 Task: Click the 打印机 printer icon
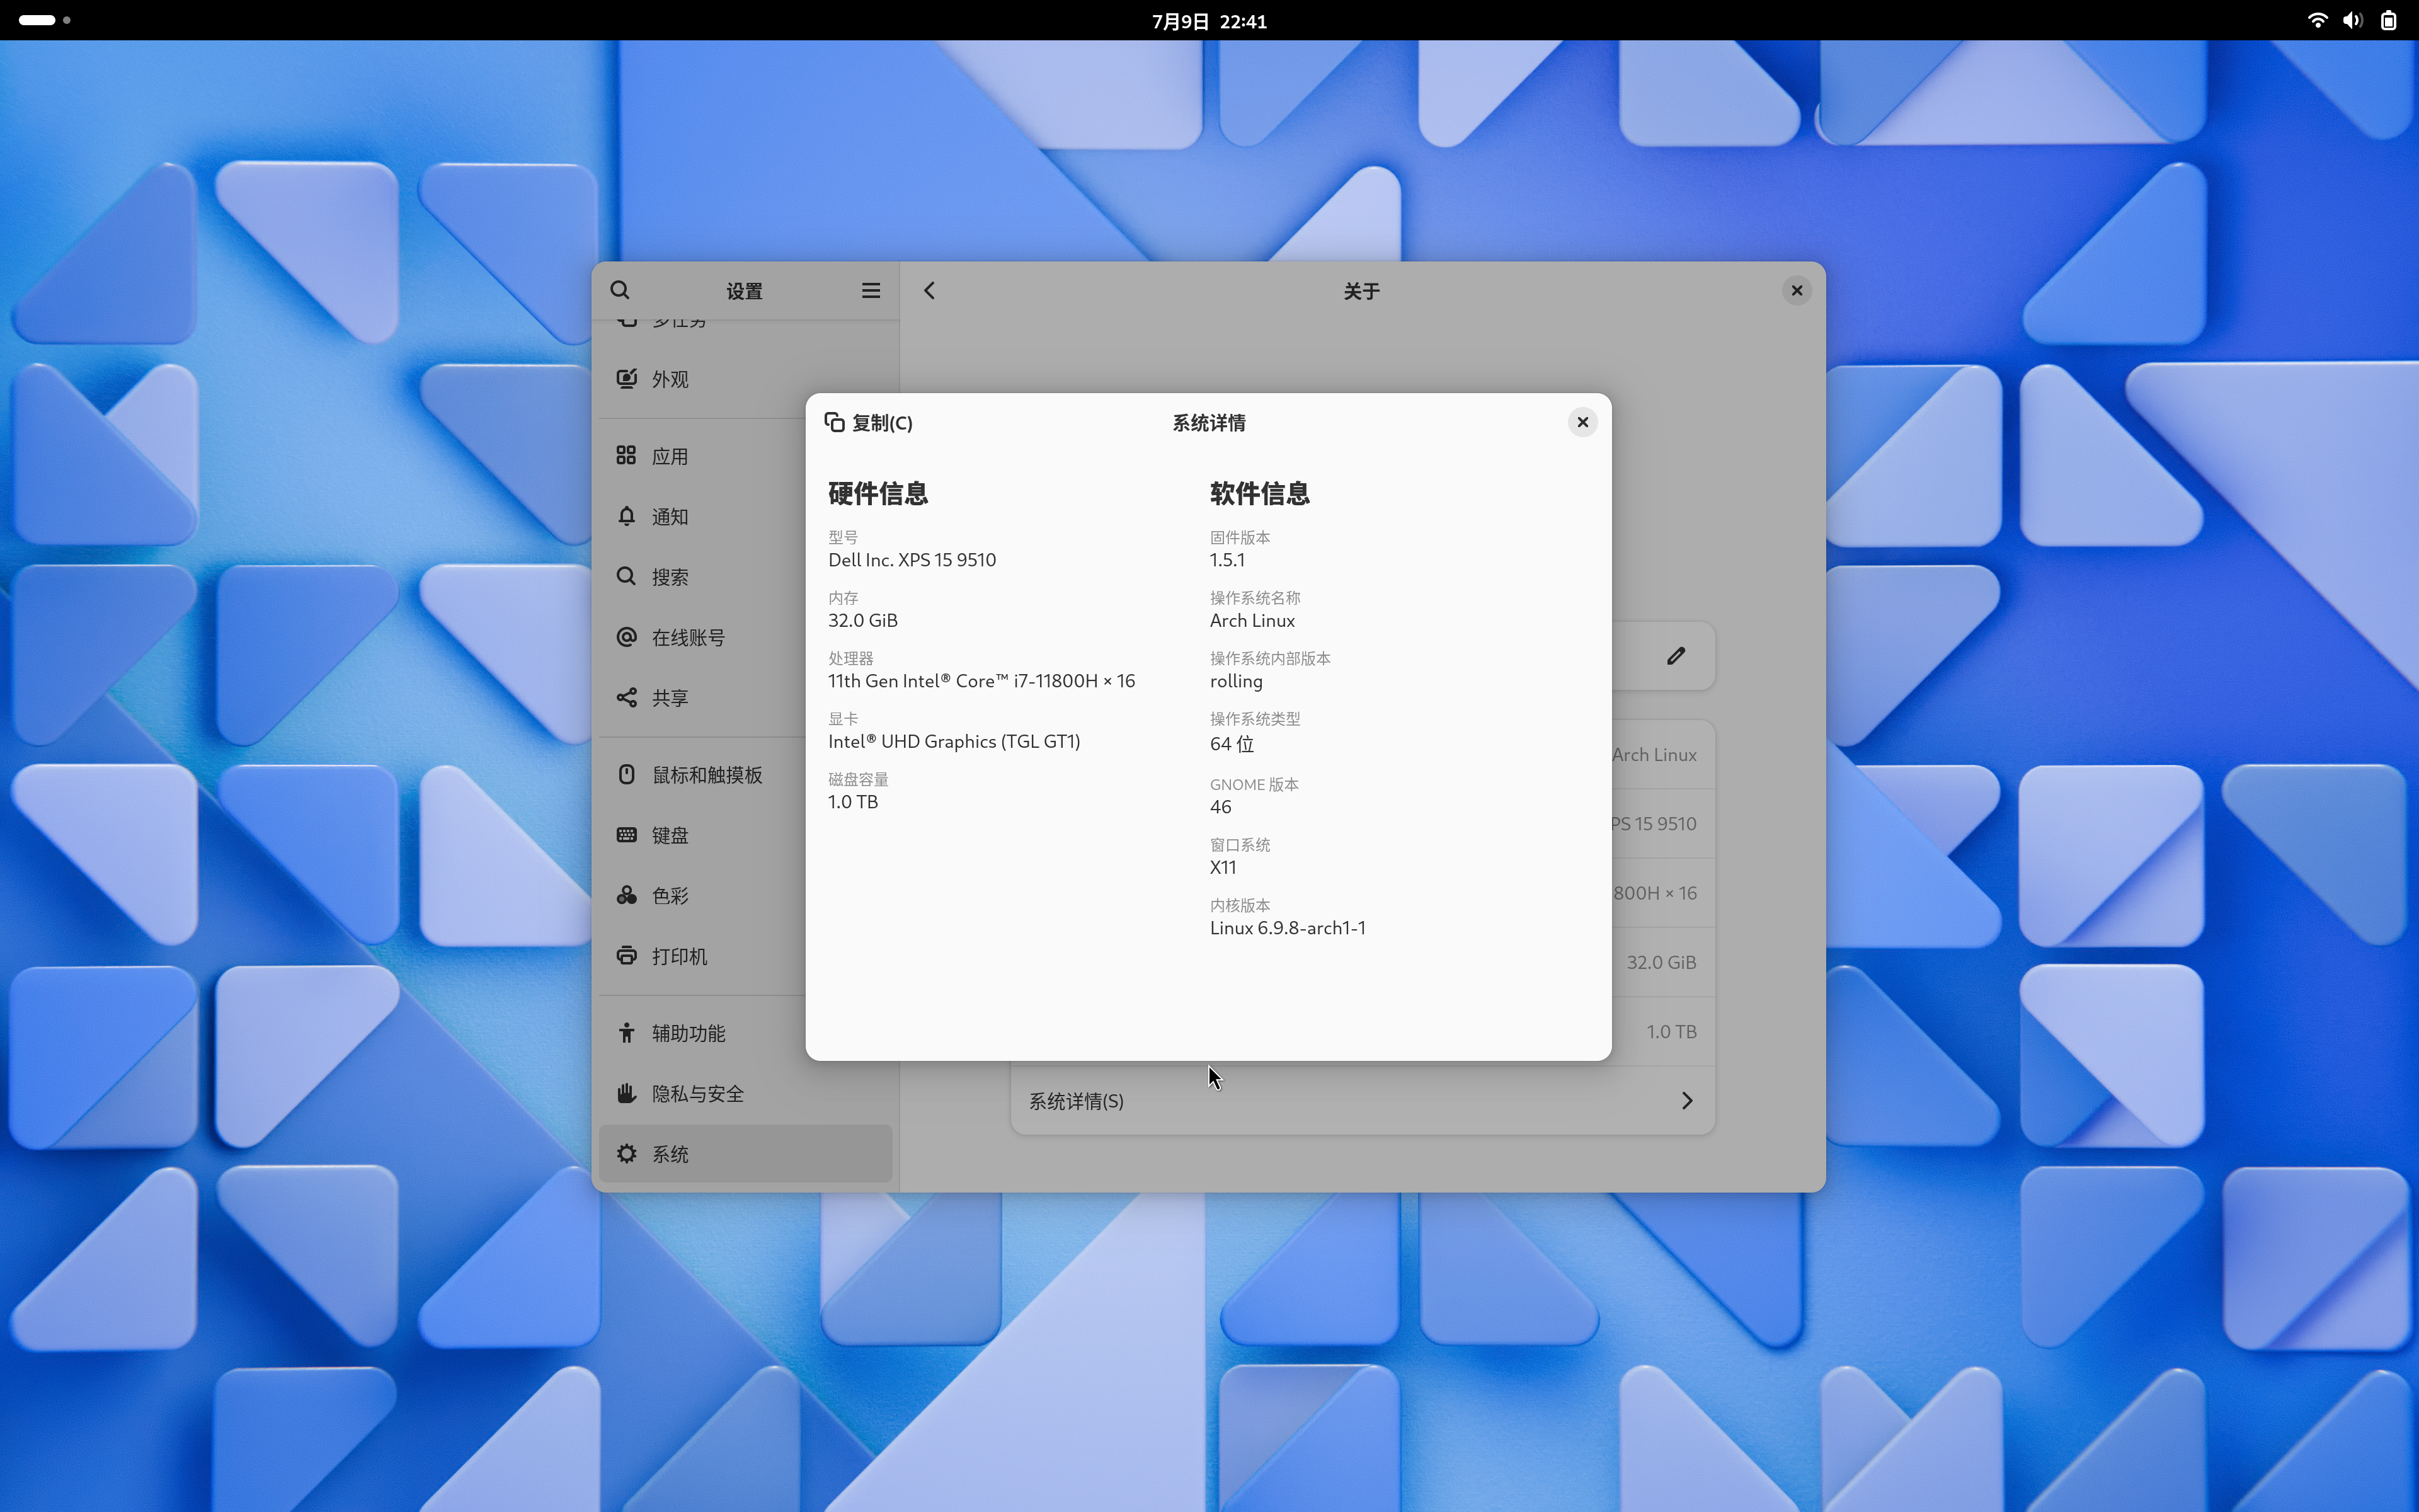(x=627, y=956)
